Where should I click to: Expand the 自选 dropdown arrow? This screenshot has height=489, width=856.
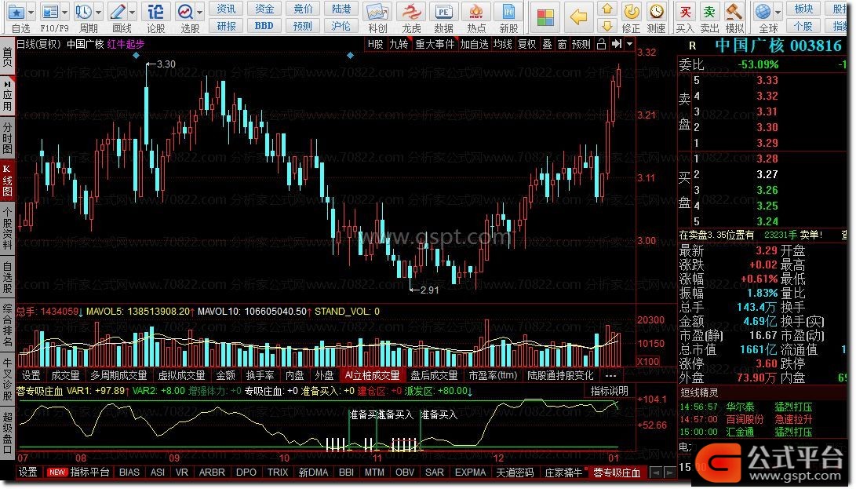31,12
